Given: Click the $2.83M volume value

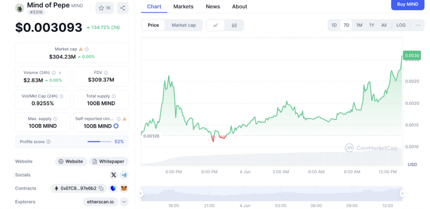Looking at the screenshot, I should coord(33,80).
